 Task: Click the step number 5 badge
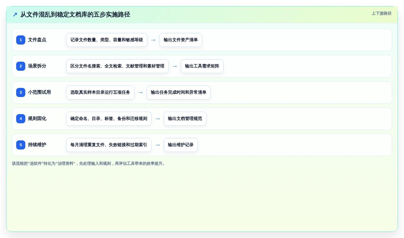pyautogui.click(x=21, y=145)
